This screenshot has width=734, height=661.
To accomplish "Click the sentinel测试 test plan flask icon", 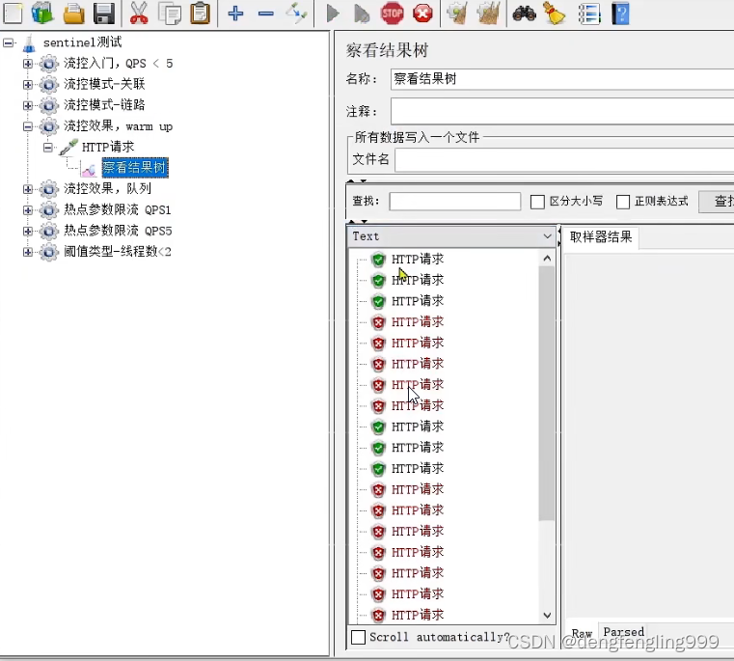I will pos(29,43).
